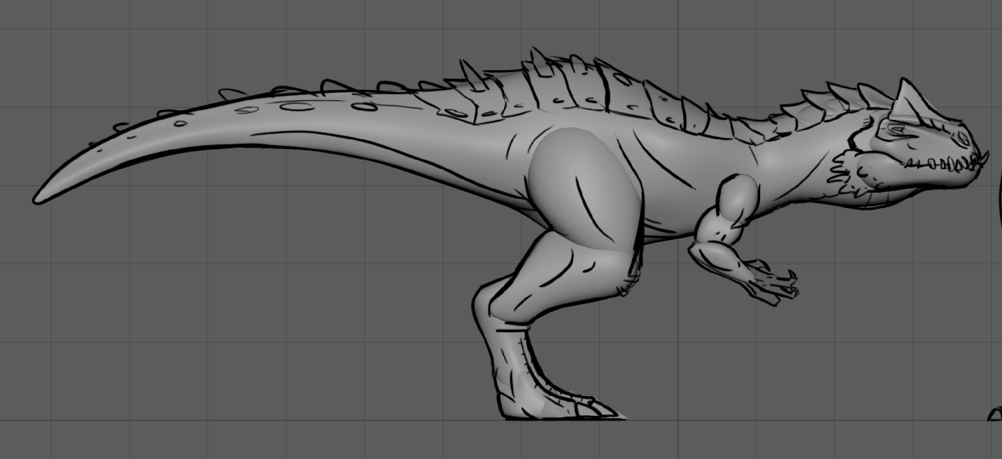The height and width of the screenshot is (459, 1002).
Task: Click the row of teeth in the jaw
Action: 942,165
